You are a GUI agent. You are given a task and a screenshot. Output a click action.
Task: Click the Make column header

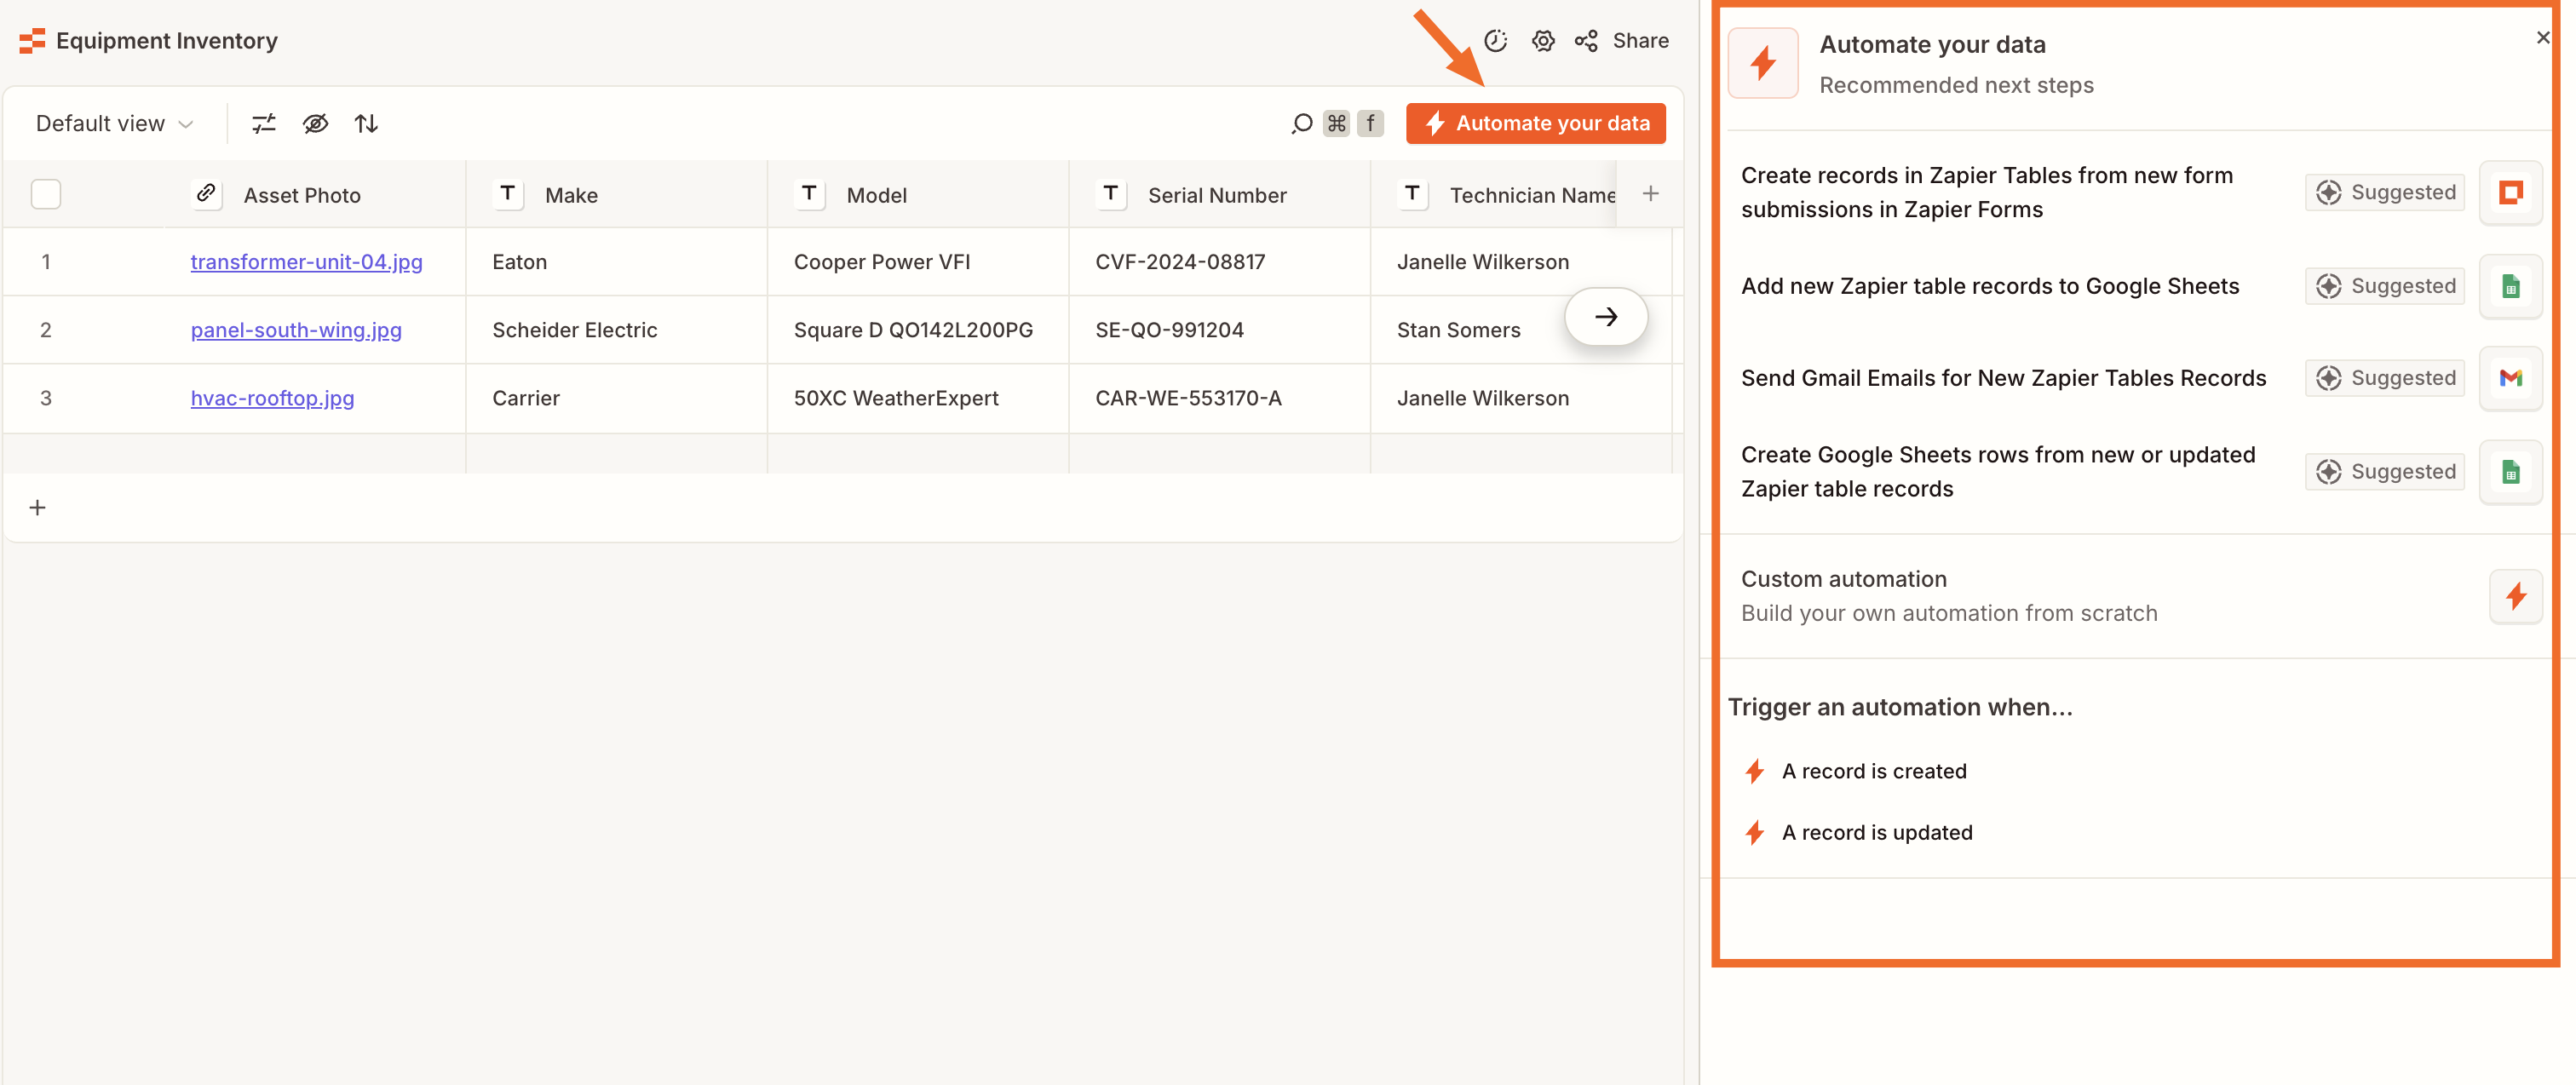click(x=617, y=194)
